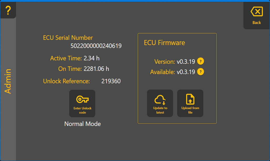The height and width of the screenshot is (161, 270).
Task: Click the Back arrow icon
Action: point(257,12)
